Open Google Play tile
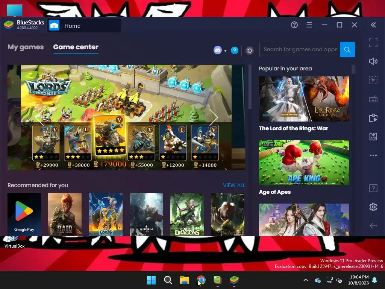The image size is (385, 289). point(24,214)
